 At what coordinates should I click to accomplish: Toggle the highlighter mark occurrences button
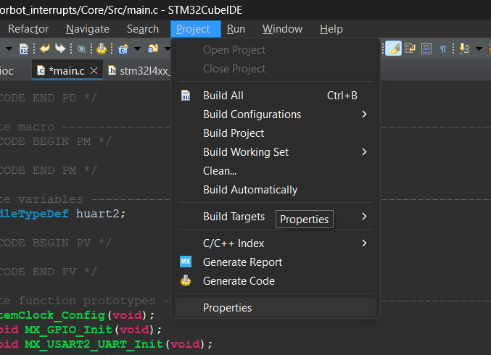tap(393, 49)
